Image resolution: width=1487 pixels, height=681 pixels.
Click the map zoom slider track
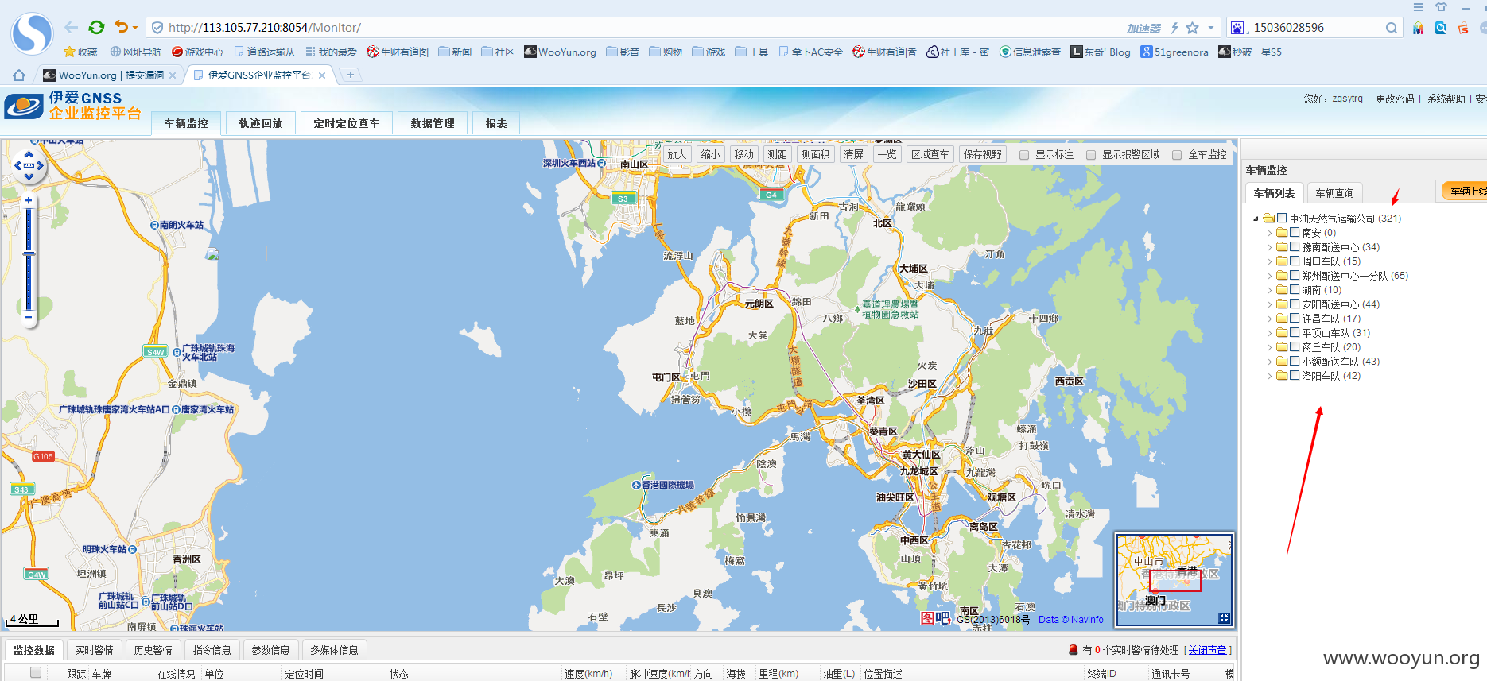(29, 259)
